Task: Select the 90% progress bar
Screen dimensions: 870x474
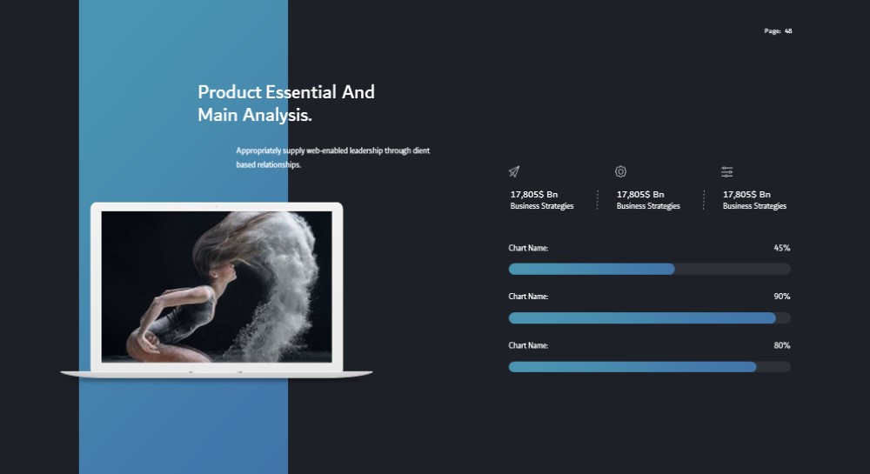Action: [x=649, y=317]
